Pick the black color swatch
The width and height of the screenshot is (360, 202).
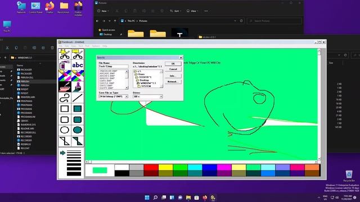pyautogui.click(x=121, y=173)
